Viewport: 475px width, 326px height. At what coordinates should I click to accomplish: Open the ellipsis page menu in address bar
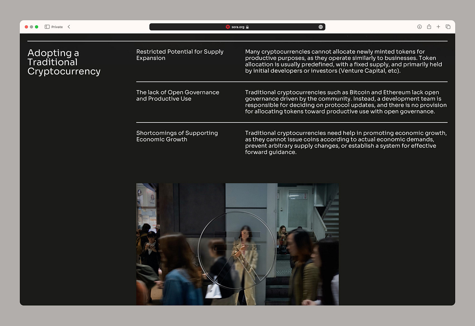(x=320, y=27)
